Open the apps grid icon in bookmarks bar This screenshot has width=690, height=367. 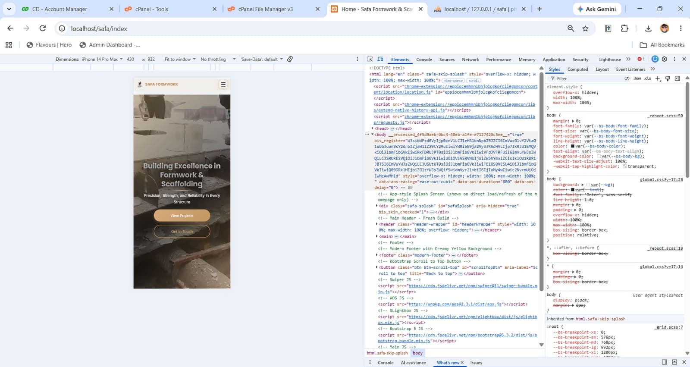9,45
